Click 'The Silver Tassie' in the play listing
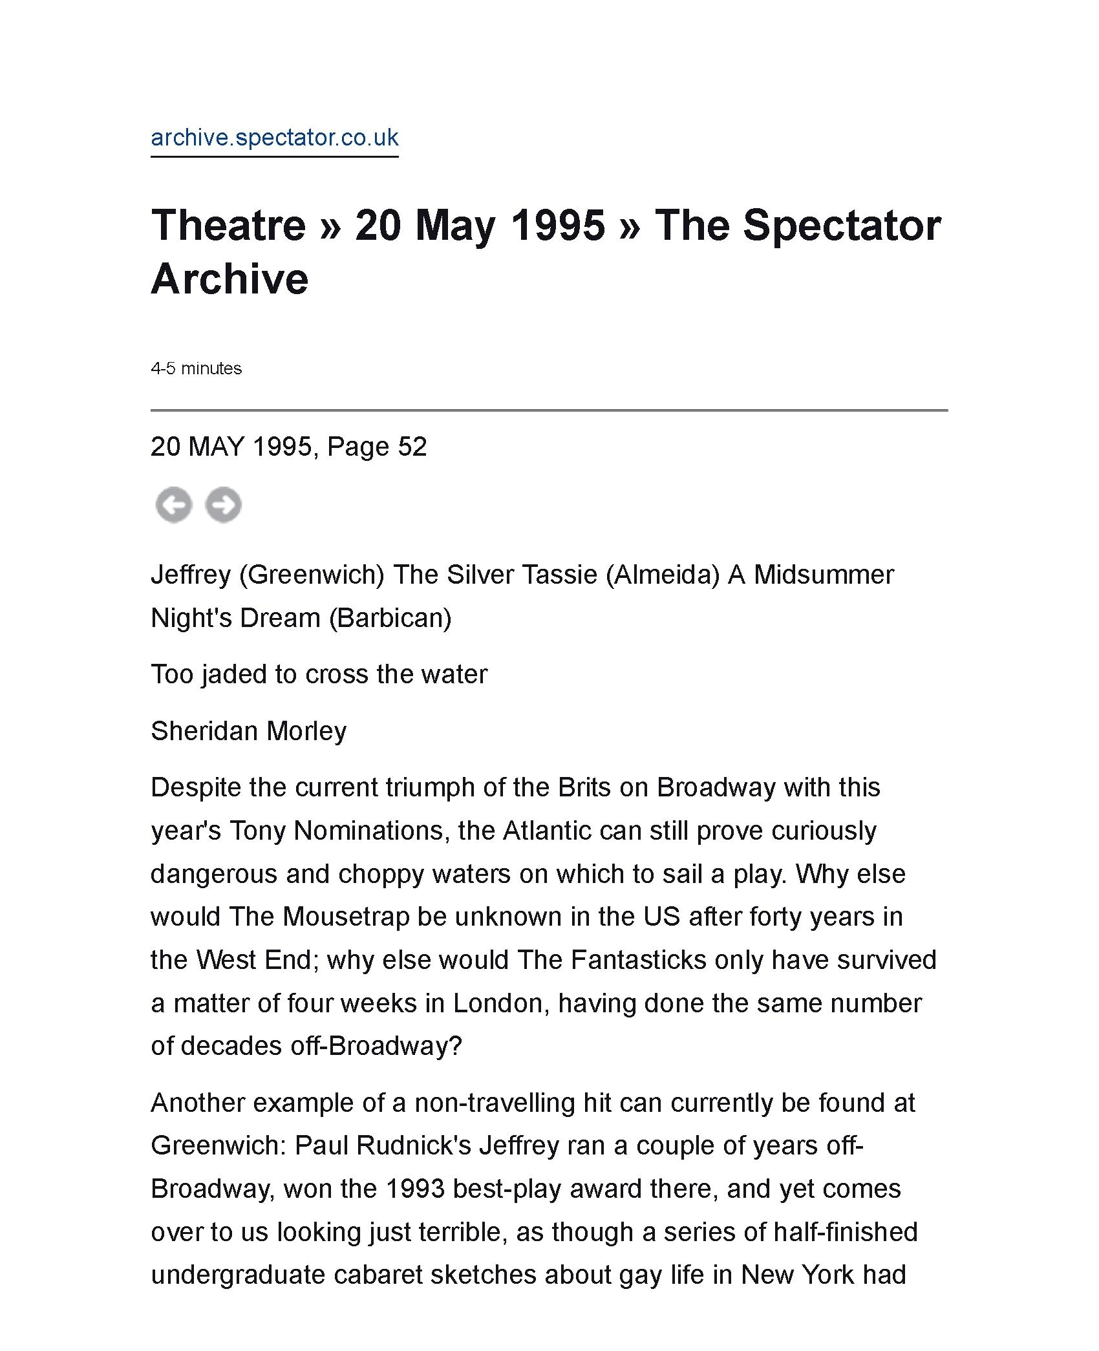Screen dimensions: 1099x1351 (x=495, y=575)
